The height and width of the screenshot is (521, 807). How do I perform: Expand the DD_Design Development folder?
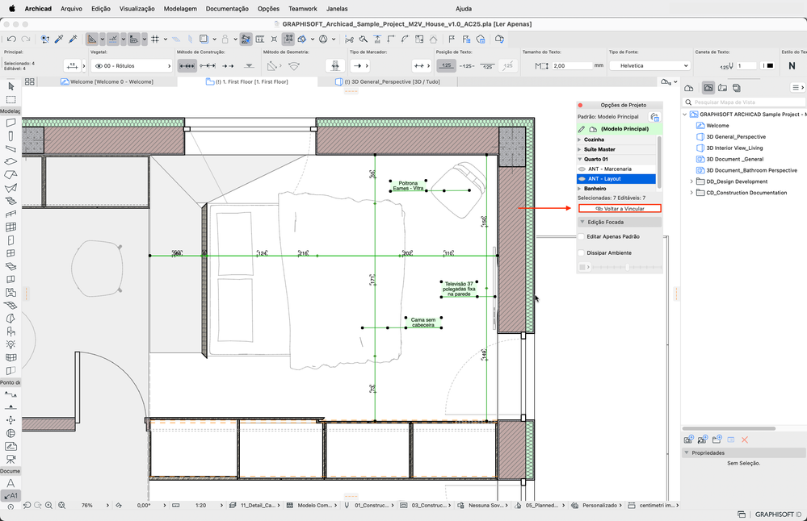coord(691,181)
